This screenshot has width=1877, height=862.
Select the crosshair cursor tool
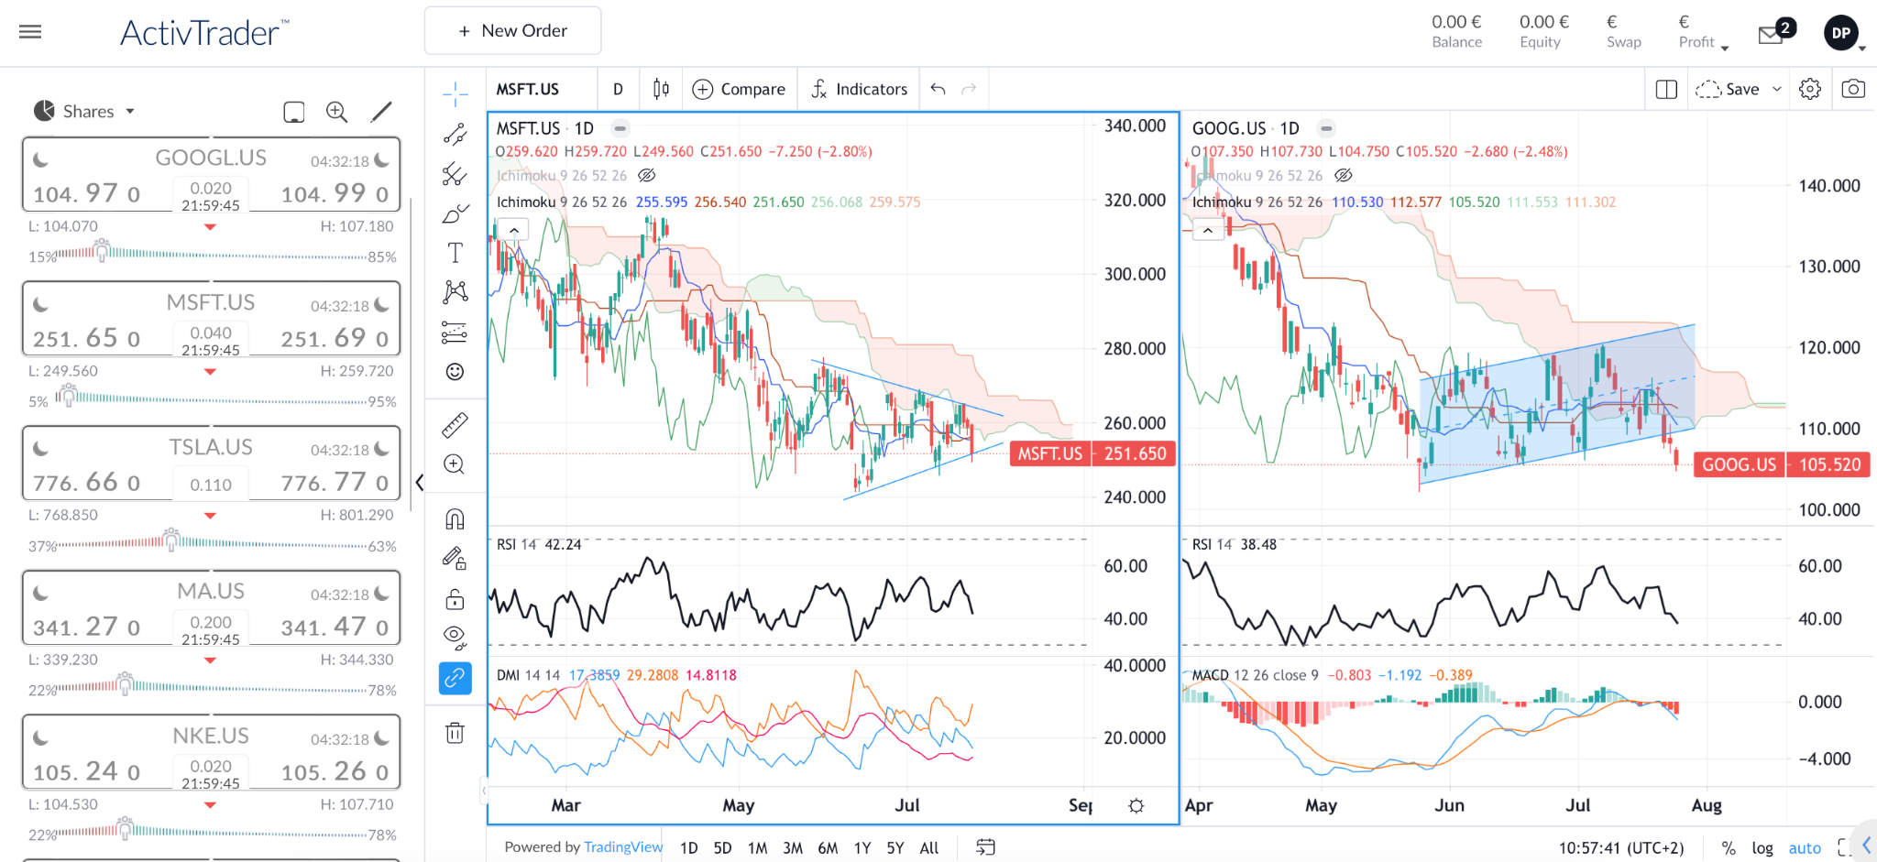tap(455, 93)
